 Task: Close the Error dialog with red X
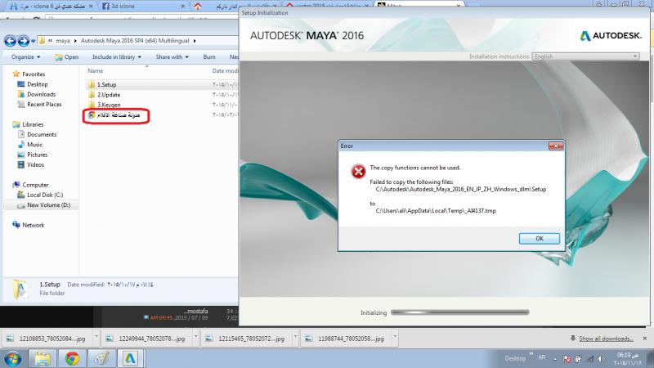556,146
